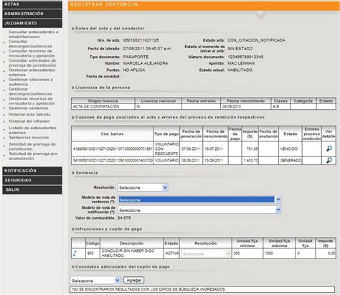Image resolution: width=340 pixels, height=295 pixels.
Task: Open the Modelo de nota de notificación dropdown
Action: pos(199,210)
